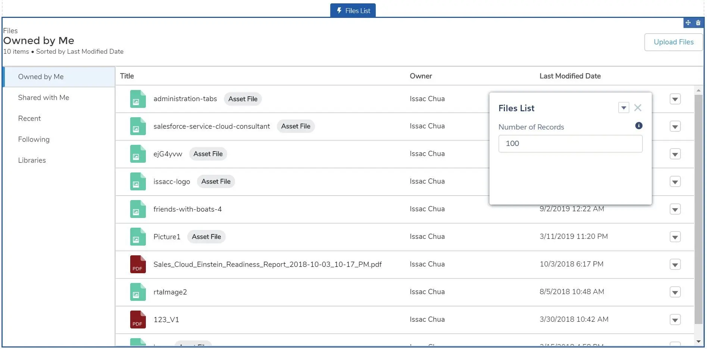Screen dimensions: 707x349
Task: Show Recent files
Action: coord(59,119)
